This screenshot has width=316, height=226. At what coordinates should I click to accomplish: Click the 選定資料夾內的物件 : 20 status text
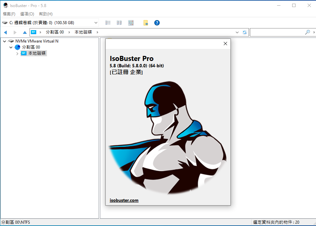pyautogui.click(x=276, y=222)
